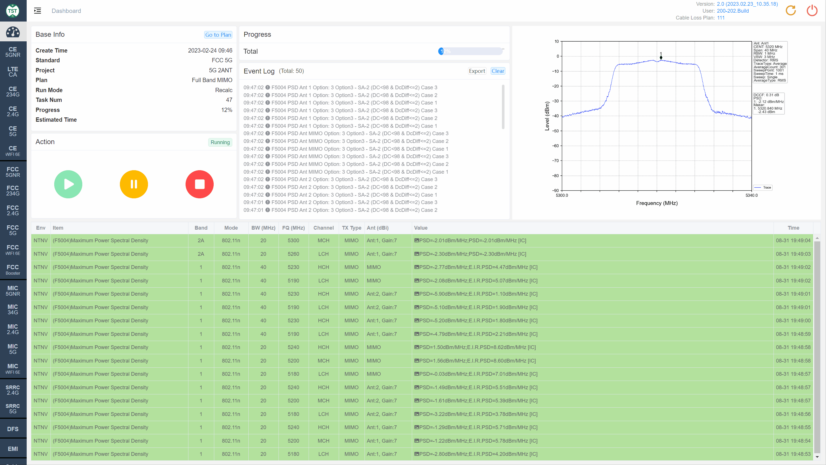Open CE 2.4G sidebar section
The width and height of the screenshot is (826, 465).
(x=13, y=111)
